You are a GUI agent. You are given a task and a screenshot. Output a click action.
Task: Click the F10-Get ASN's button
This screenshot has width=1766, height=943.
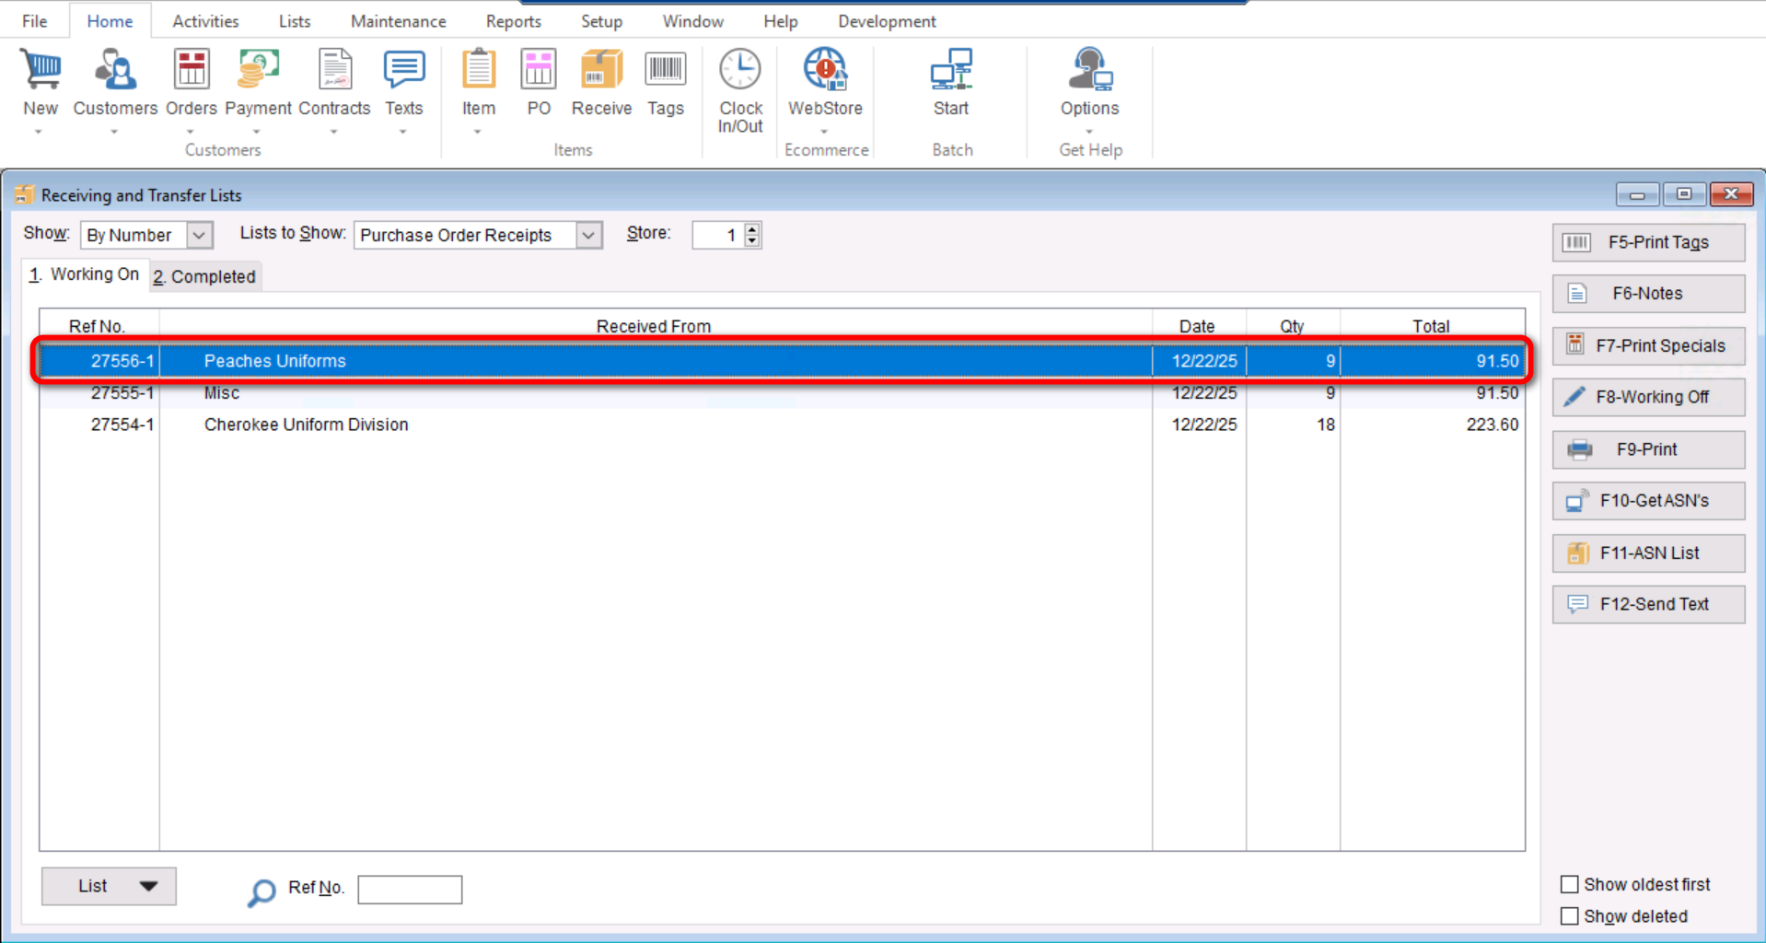tap(1648, 501)
